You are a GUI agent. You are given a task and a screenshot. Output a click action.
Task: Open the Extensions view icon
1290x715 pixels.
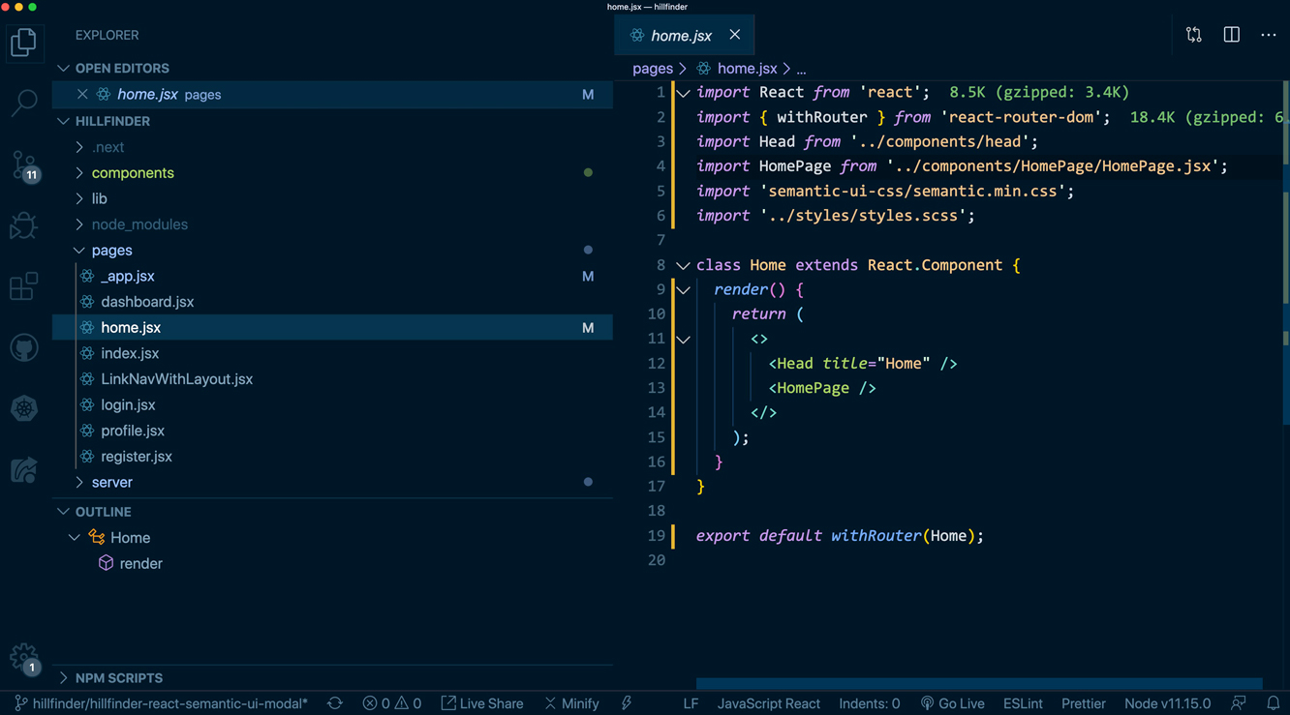24,286
